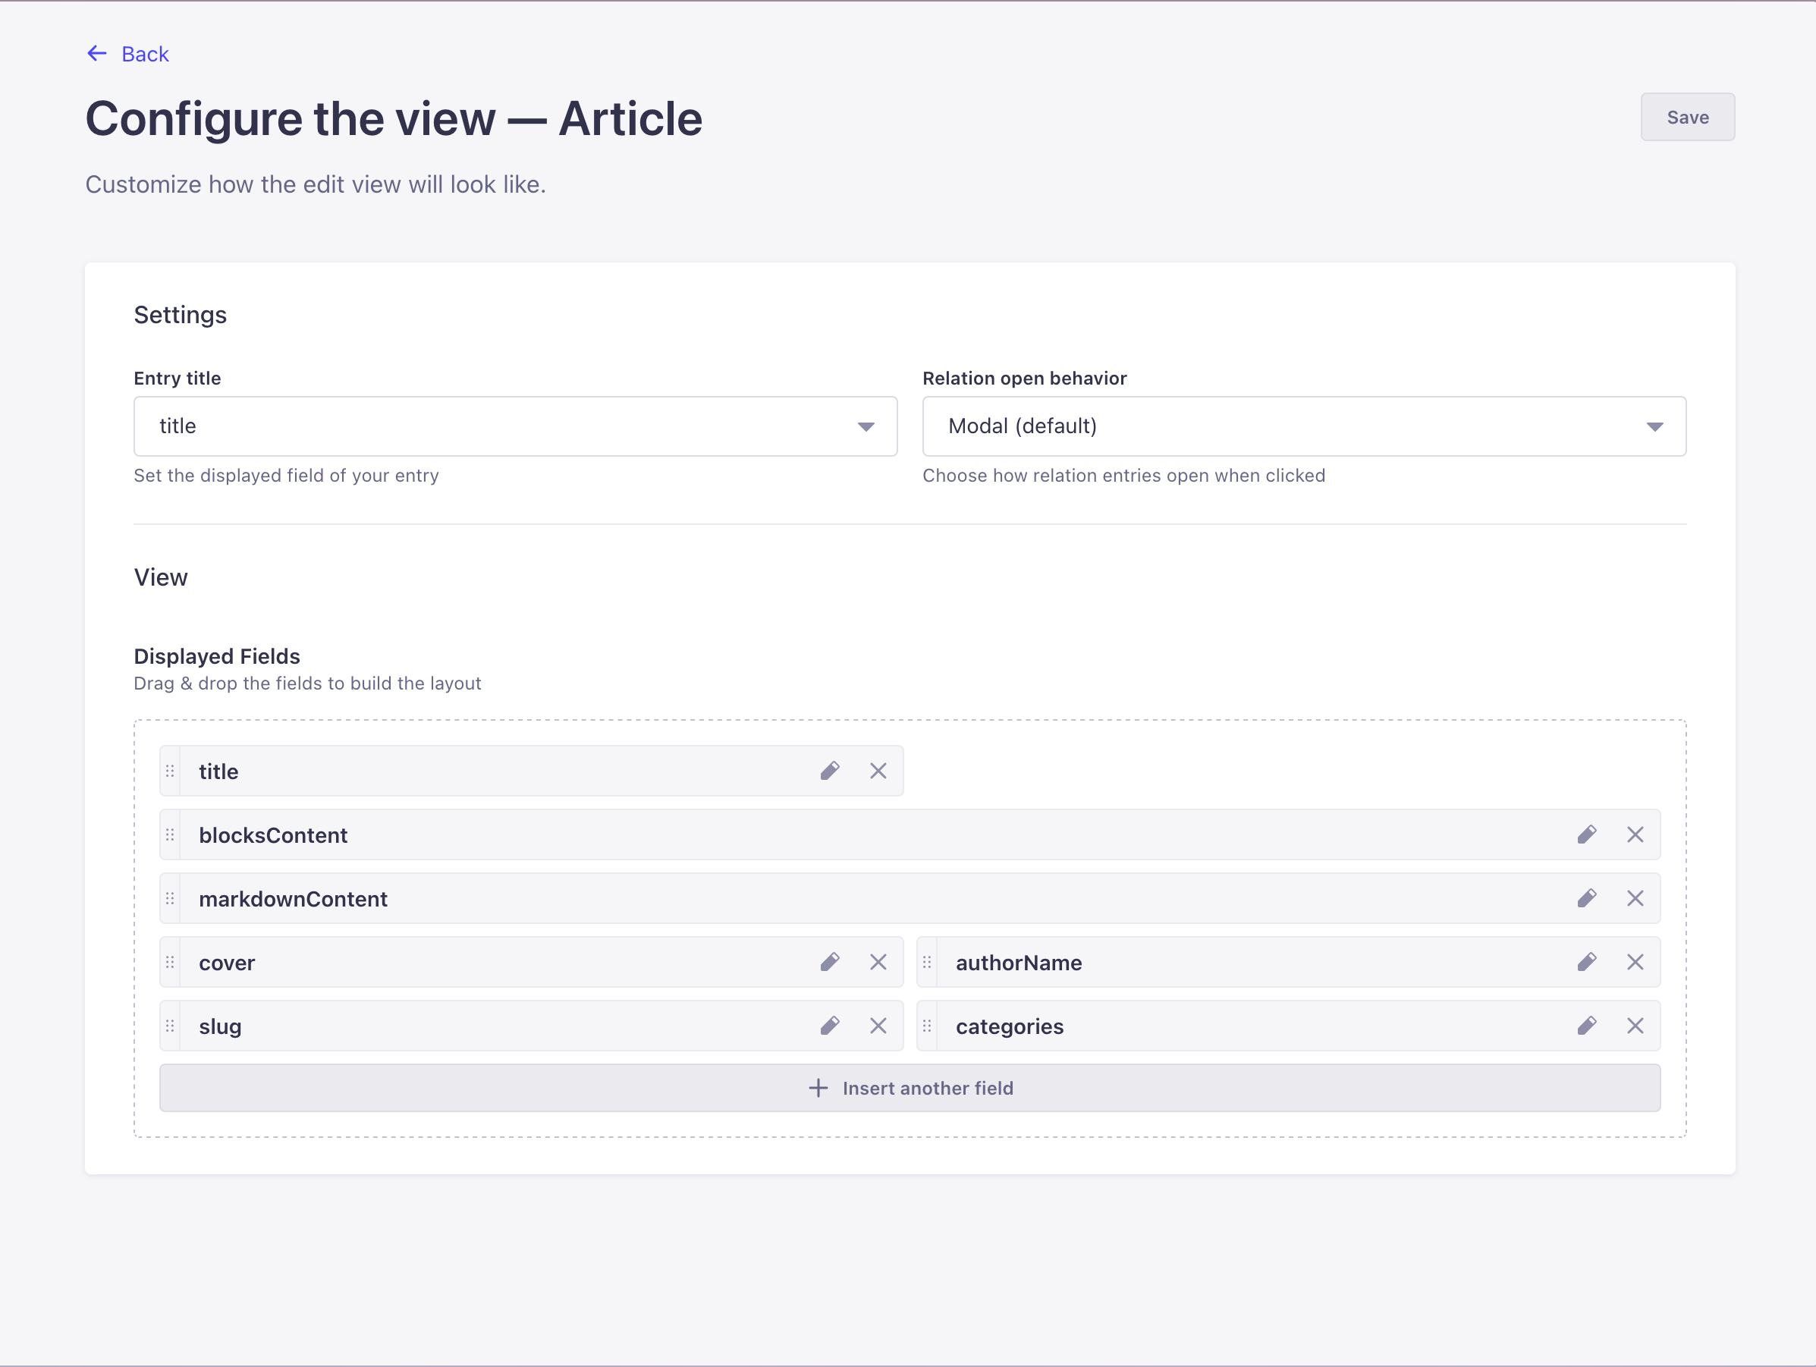Remove the cover field with the X icon
This screenshot has width=1816, height=1367.
(x=878, y=961)
